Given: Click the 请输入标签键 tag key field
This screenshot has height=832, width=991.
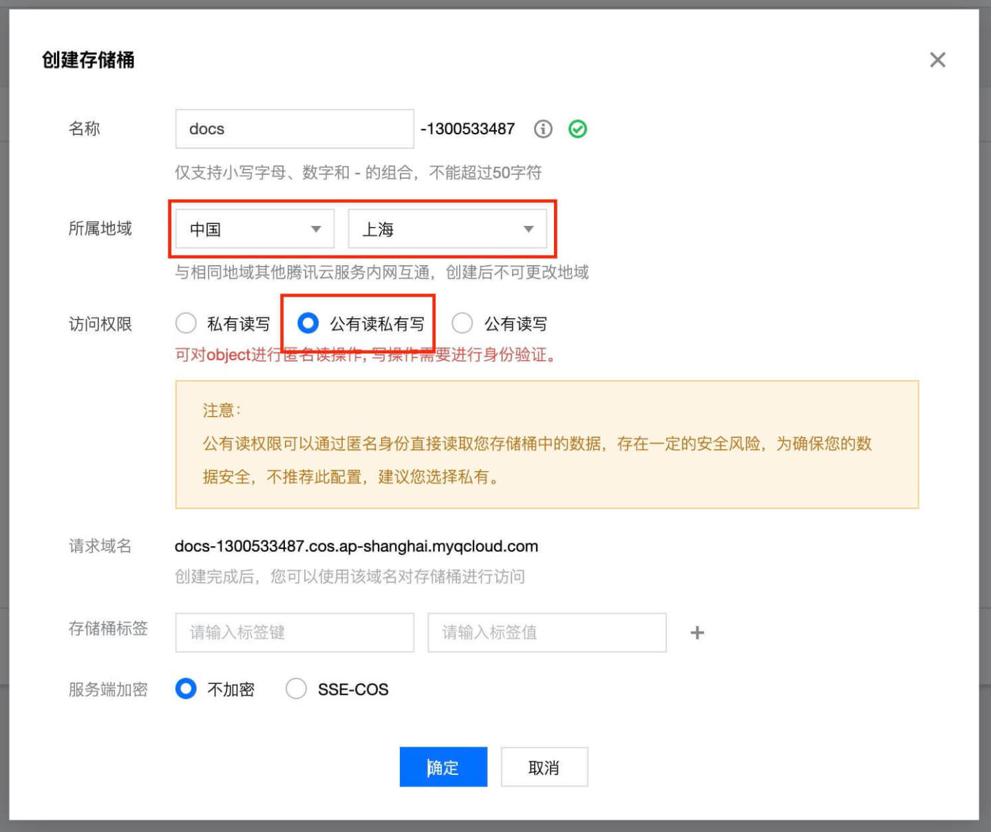Looking at the screenshot, I should 294,632.
